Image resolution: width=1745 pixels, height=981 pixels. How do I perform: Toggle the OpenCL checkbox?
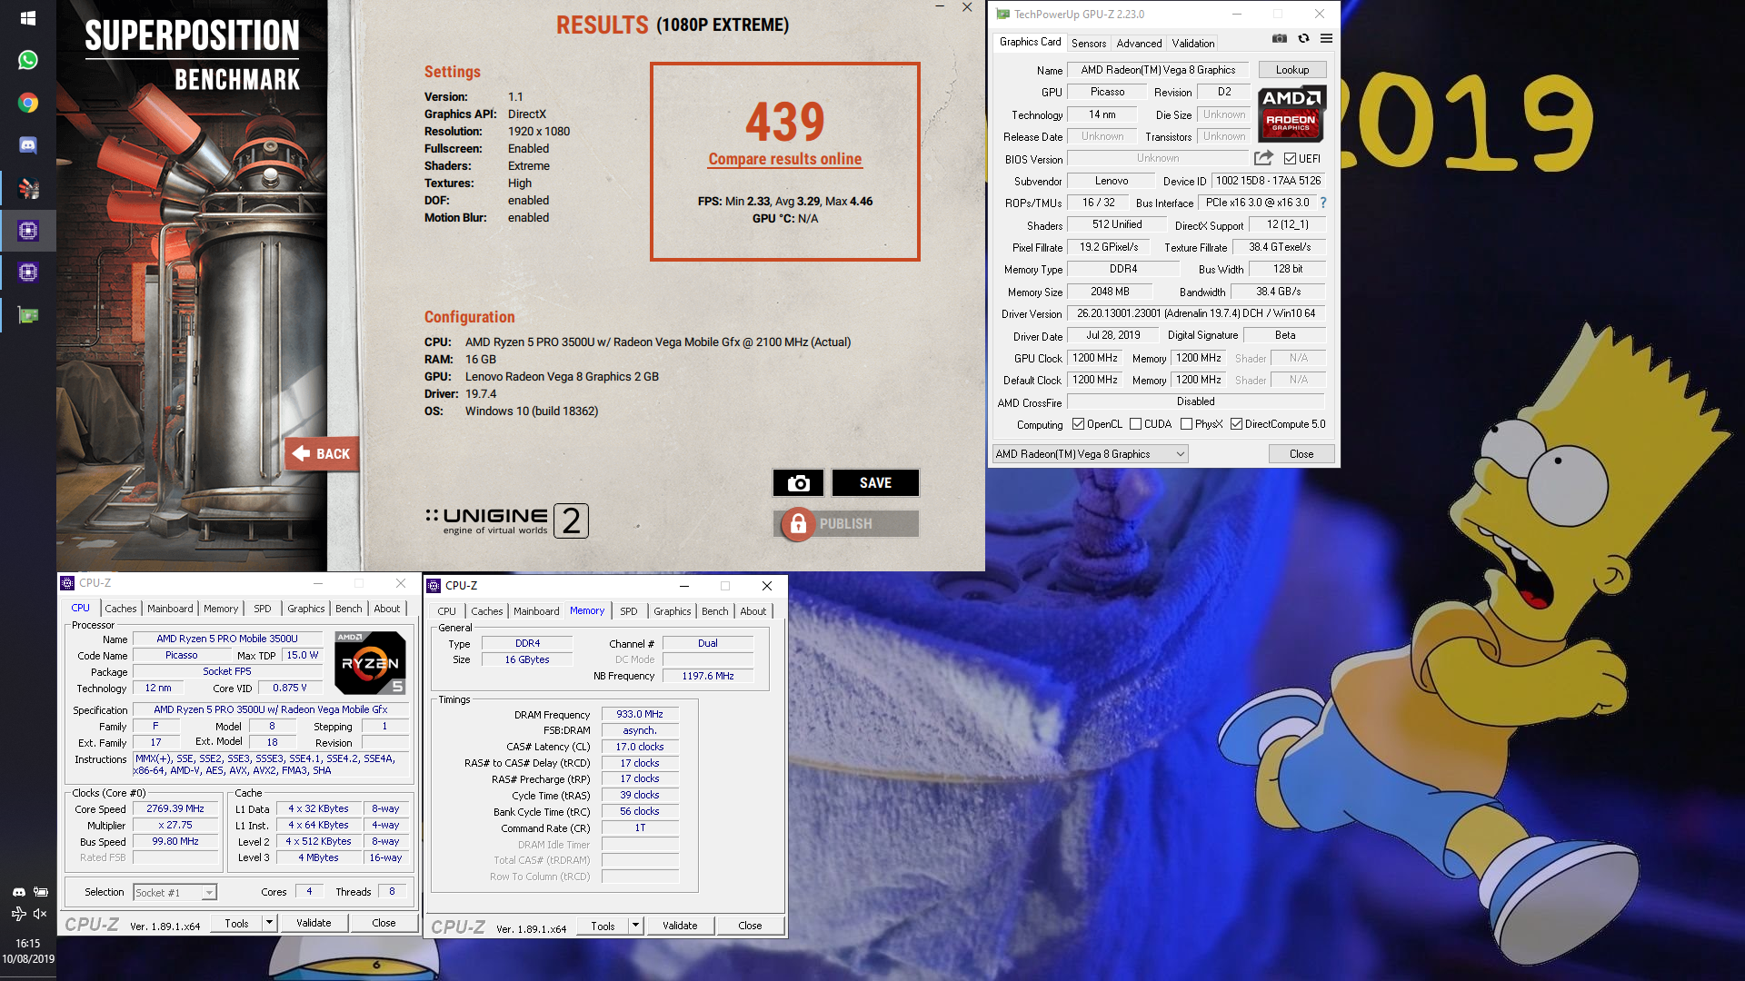pyautogui.click(x=1078, y=424)
